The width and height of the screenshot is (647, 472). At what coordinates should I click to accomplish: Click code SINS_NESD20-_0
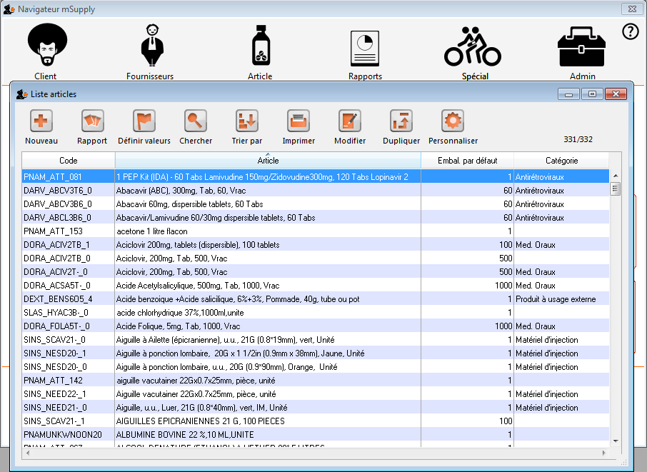[55, 367]
